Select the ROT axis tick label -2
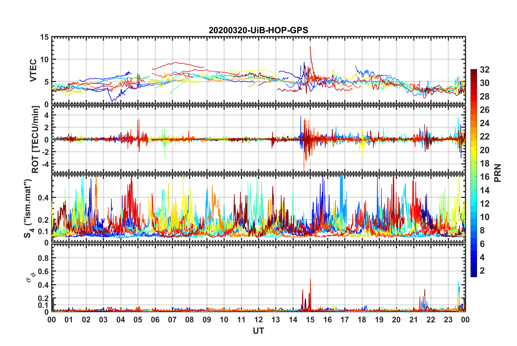517x346 pixels. pyautogui.click(x=45, y=152)
